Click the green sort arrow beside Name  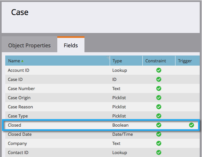[22, 61]
